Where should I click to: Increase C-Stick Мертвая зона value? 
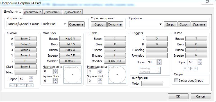click(x=100, y=70)
